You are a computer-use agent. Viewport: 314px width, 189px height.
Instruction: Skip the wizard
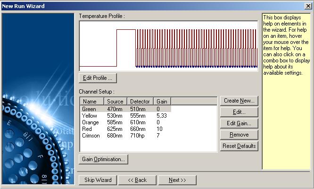click(98, 180)
